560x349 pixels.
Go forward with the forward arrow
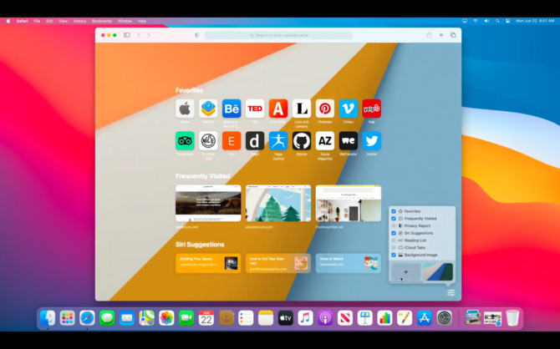(149, 35)
